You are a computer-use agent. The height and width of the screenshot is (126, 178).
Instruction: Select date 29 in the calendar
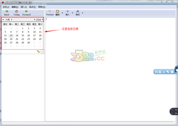click(x=23, y=43)
